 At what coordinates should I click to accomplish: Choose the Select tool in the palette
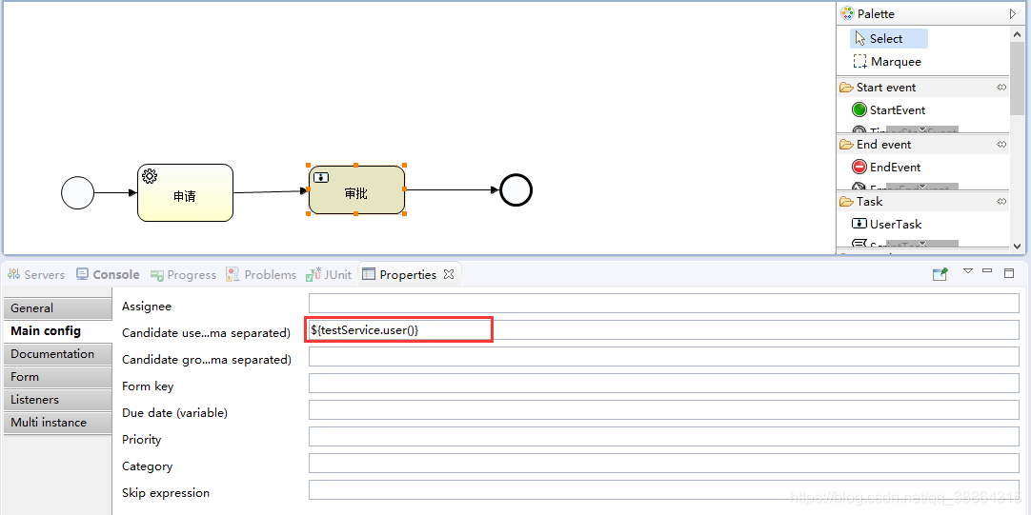pyautogui.click(x=888, y=39)
